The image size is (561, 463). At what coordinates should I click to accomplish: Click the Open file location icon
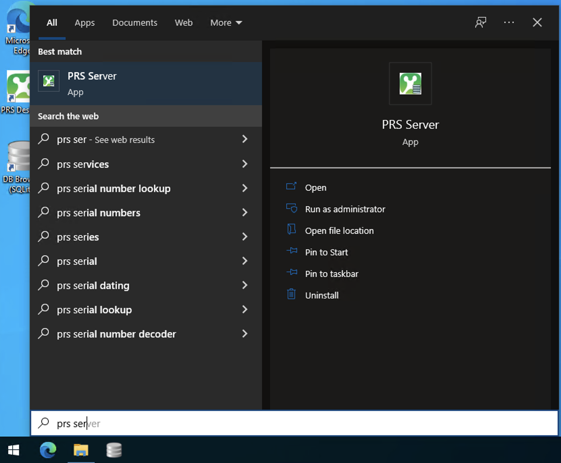click(x=291, y=229)
